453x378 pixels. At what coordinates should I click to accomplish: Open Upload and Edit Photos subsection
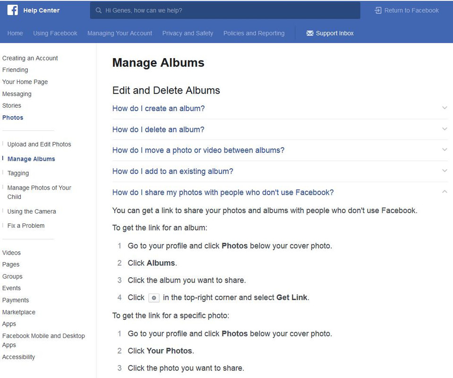(x=39, y=144)
